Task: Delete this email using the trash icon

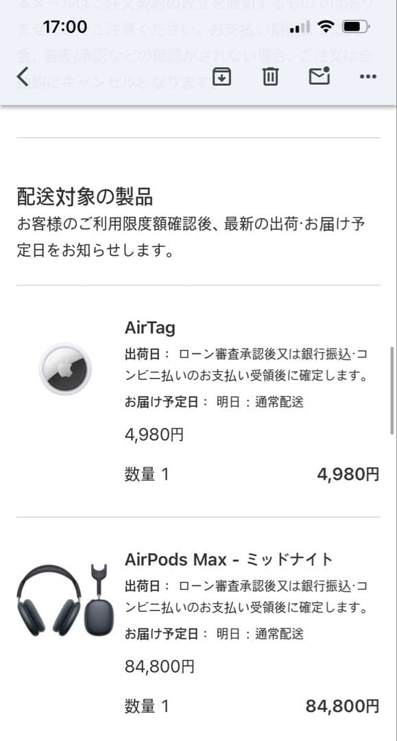Action: [270, 77]
